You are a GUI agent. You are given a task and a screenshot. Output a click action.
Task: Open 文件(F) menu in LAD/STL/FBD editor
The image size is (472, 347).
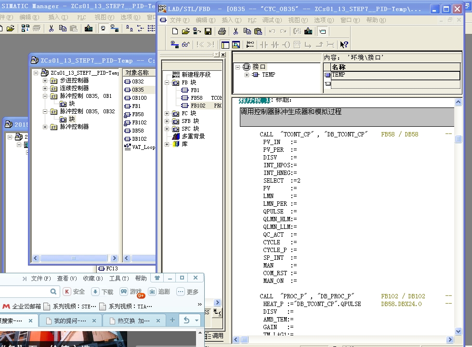(x=179, y=20)
